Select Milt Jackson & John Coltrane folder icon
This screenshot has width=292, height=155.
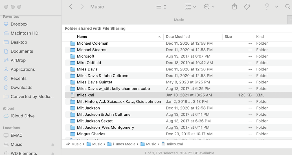[x=73, y=115]
